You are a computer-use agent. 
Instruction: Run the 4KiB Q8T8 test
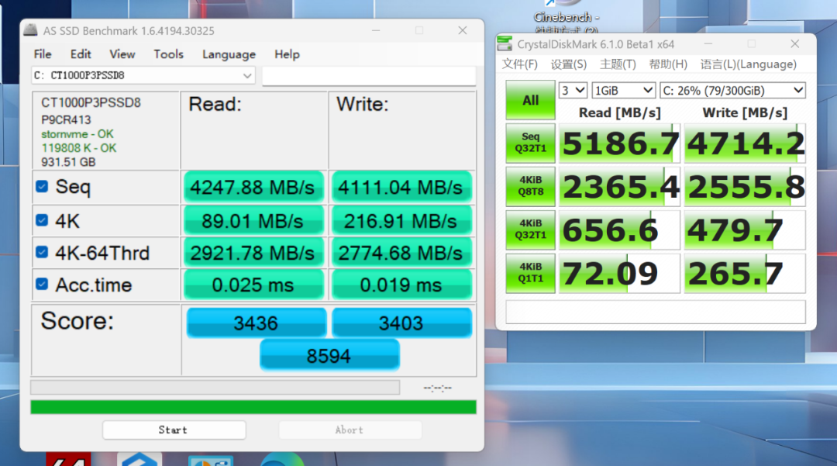point(530,186)
